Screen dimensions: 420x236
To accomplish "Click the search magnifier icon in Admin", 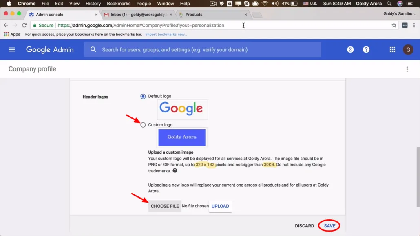I will pos(93,50).
